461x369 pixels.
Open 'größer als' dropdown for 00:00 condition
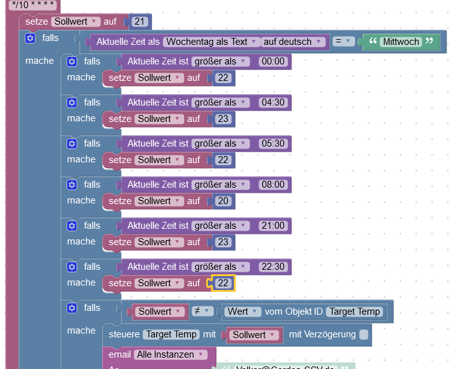pyautogui.click(x=220, y=61)
